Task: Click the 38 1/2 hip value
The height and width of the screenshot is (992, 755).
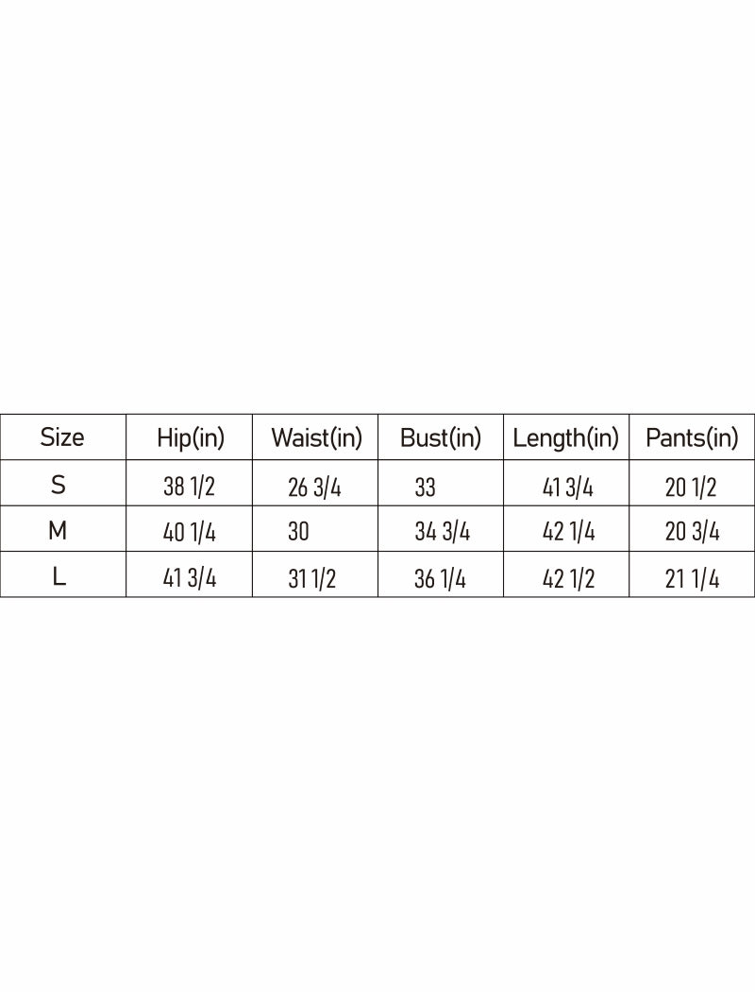Action: 189,487
